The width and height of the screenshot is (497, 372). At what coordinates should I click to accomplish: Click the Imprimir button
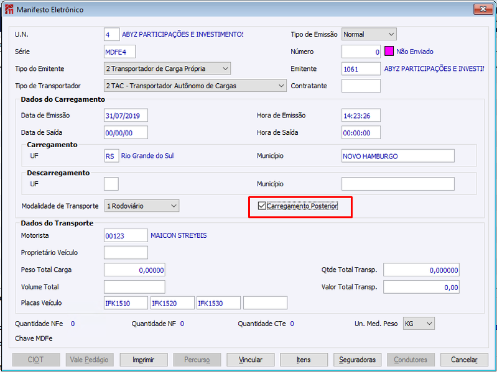point(144,360)
